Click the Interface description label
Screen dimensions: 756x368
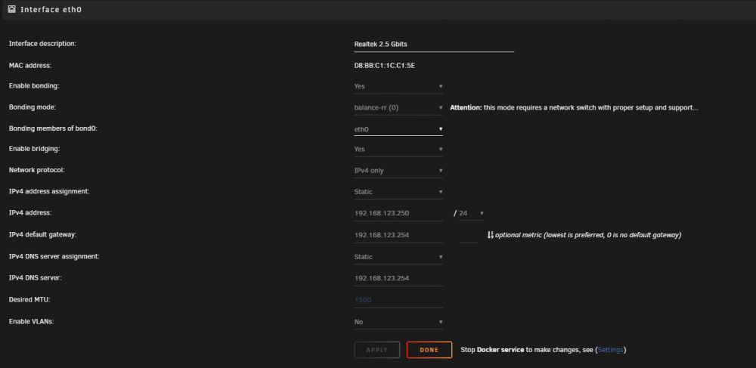coord(42,43)
